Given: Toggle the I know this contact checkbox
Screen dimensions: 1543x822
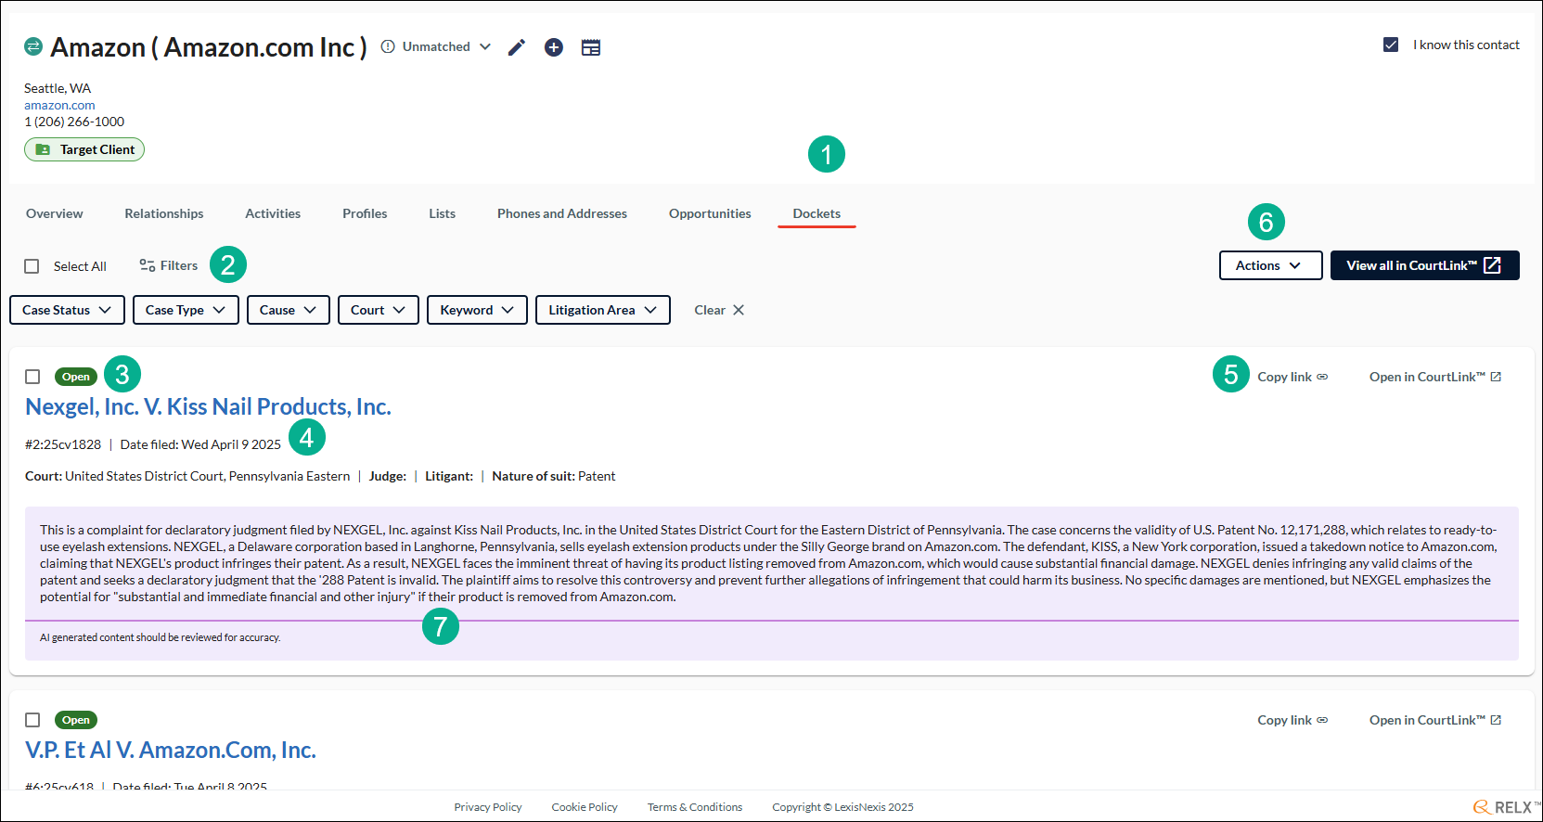Looking at the screenshot, I should [x=1391, y=45].
